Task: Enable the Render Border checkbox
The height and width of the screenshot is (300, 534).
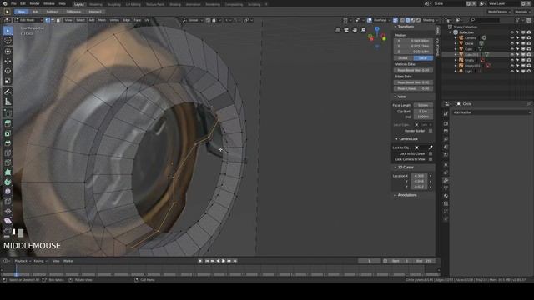Action: click(431, 131)
